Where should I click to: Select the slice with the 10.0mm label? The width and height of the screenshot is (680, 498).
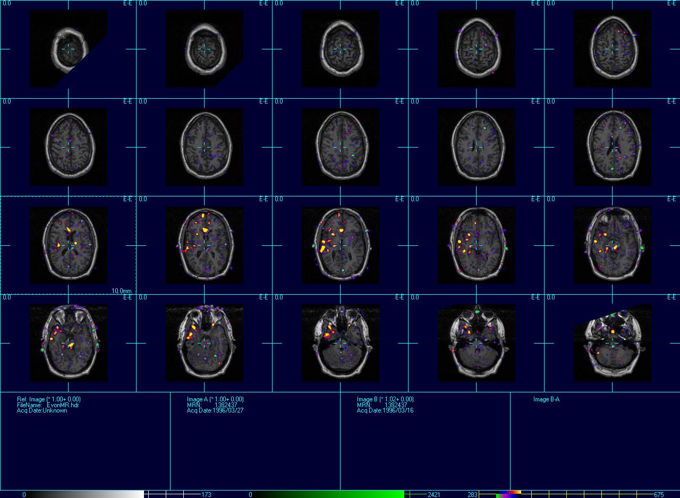(68, 245)
